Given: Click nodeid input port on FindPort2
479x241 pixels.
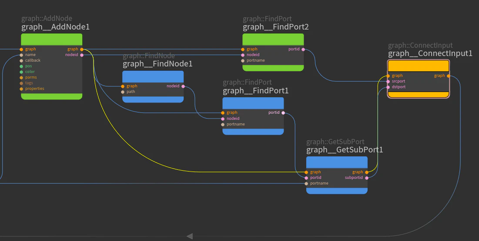Looking at the screenshot, I should [243, 55].
